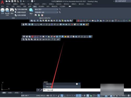Open the Batch Plot printer icon
131x98 pixels.
coord(7,10)
